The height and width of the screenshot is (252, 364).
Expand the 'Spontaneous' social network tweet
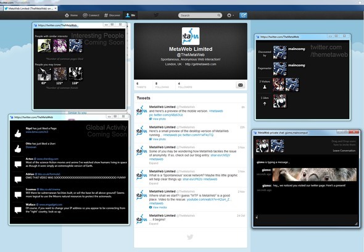click(154, 183)
